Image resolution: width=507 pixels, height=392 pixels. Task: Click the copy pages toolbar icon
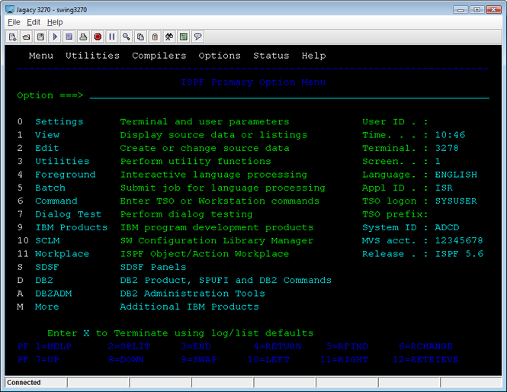click(x=140, y=37)
